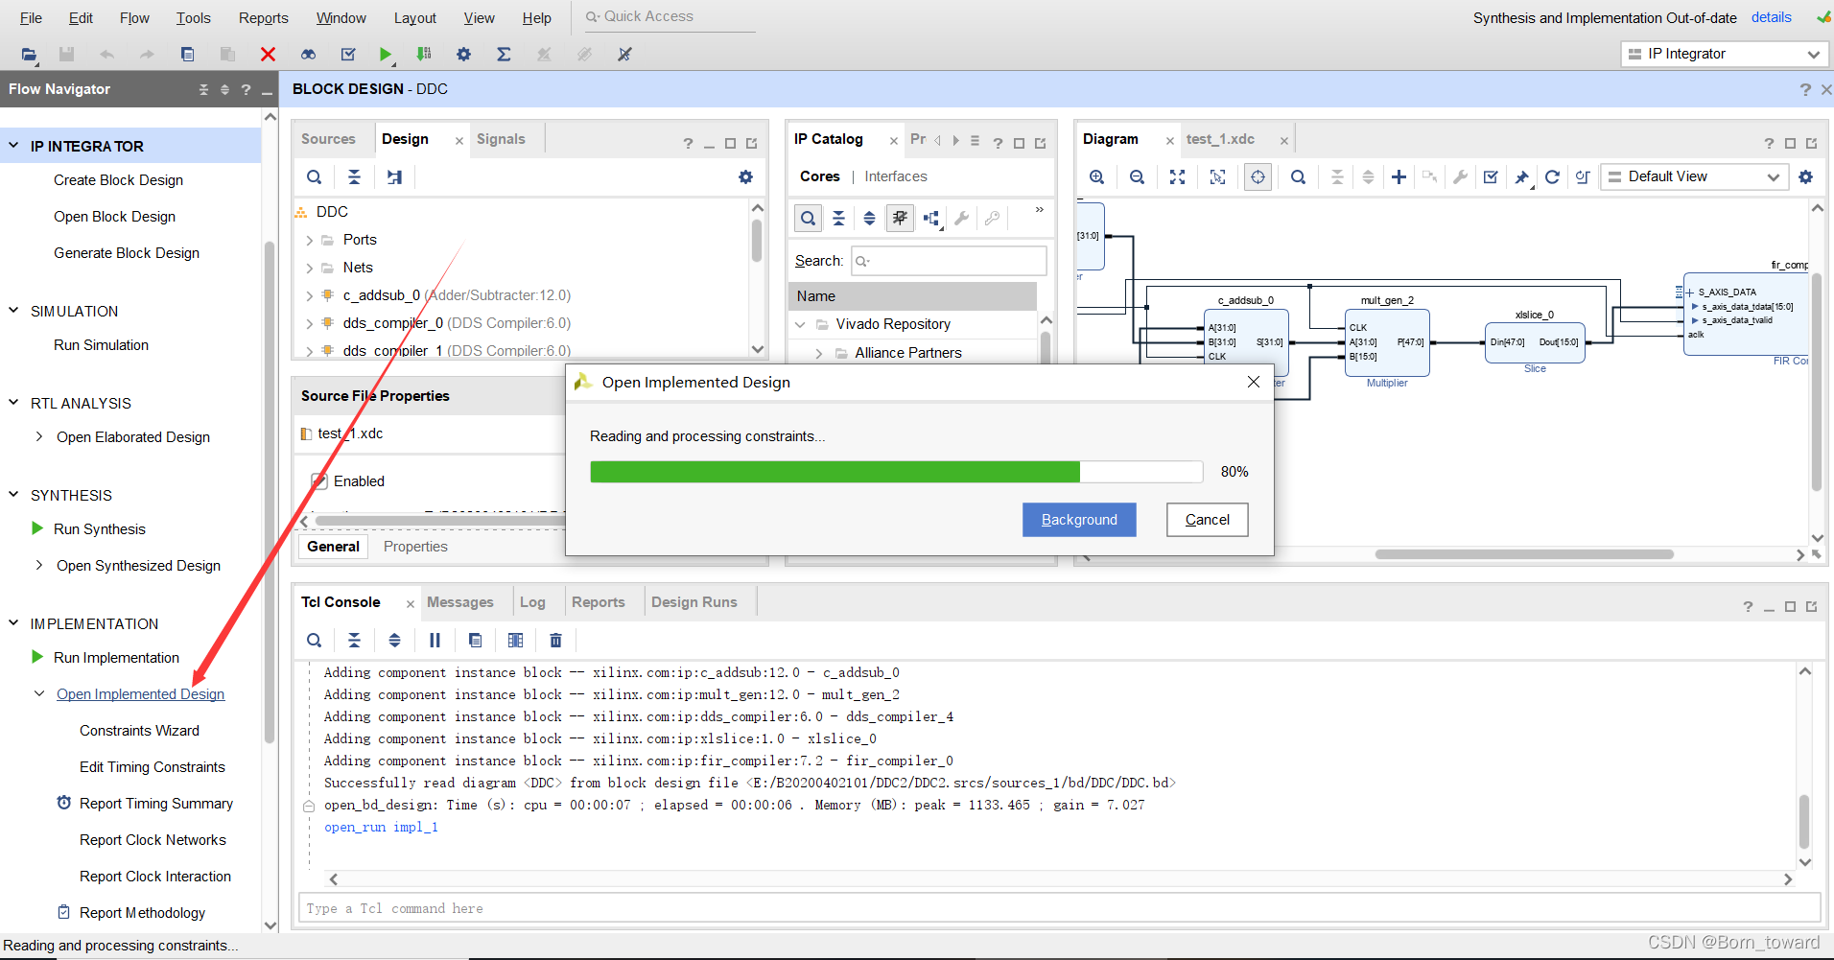Click the Sigma report toolbar icon

(504, 55)
